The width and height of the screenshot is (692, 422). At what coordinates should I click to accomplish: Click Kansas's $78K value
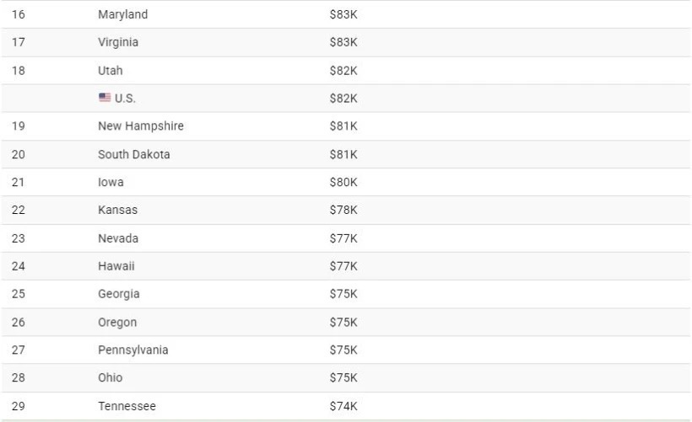(343, 210)
